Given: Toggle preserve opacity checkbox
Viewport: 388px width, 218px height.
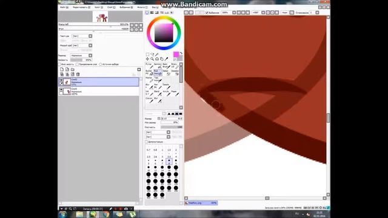Looking at the screenshot, I should pyautogui.click(x=59, y=64).
